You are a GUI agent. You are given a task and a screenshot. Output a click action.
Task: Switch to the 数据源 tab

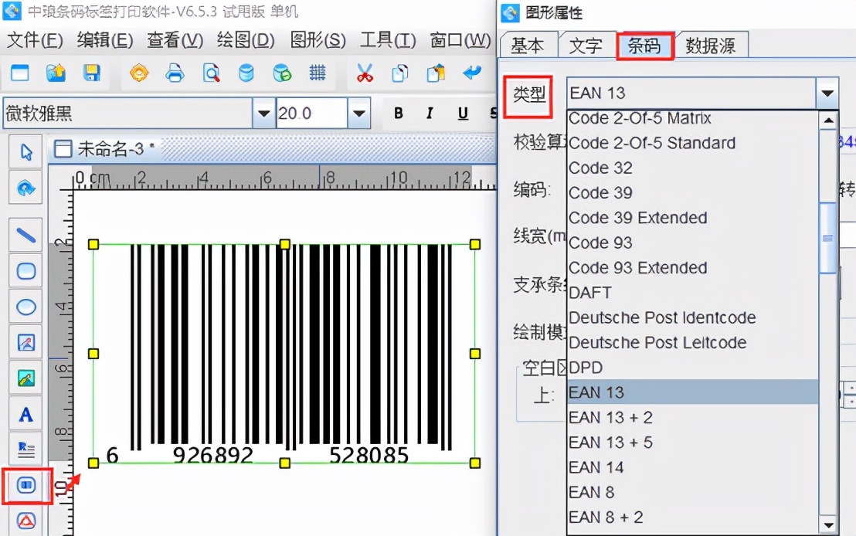coord(711,46)
